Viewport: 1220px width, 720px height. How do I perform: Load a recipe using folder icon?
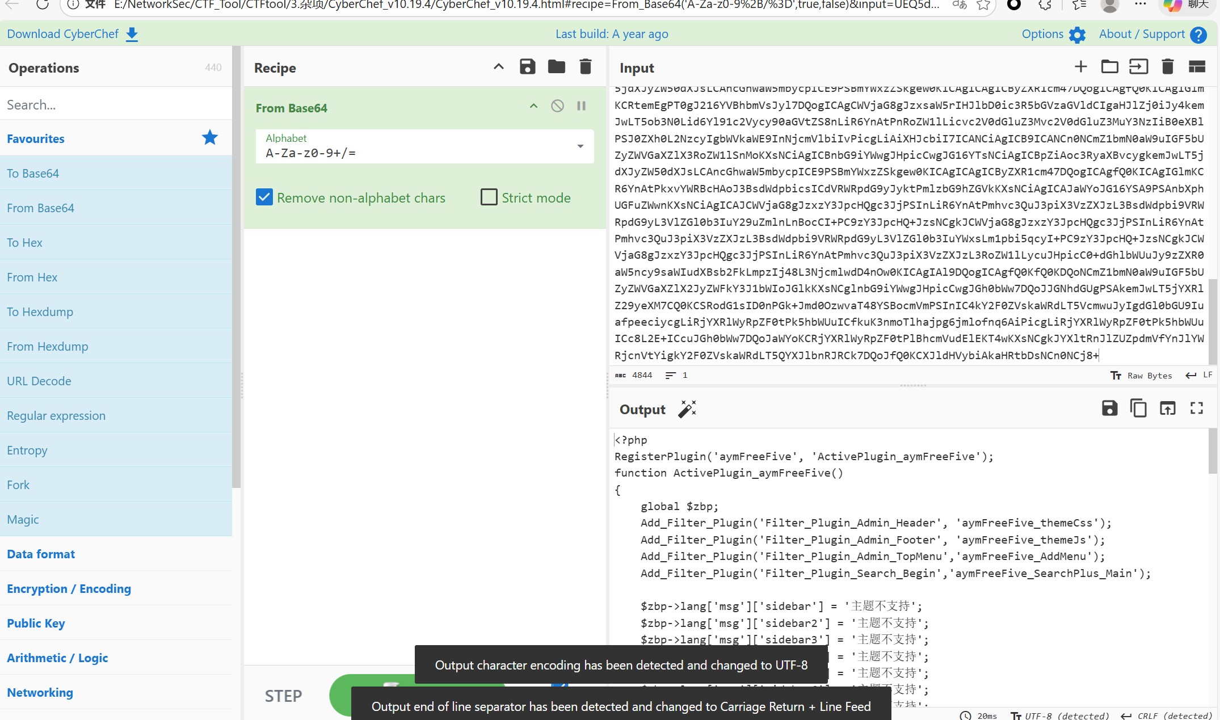point(556,67)
